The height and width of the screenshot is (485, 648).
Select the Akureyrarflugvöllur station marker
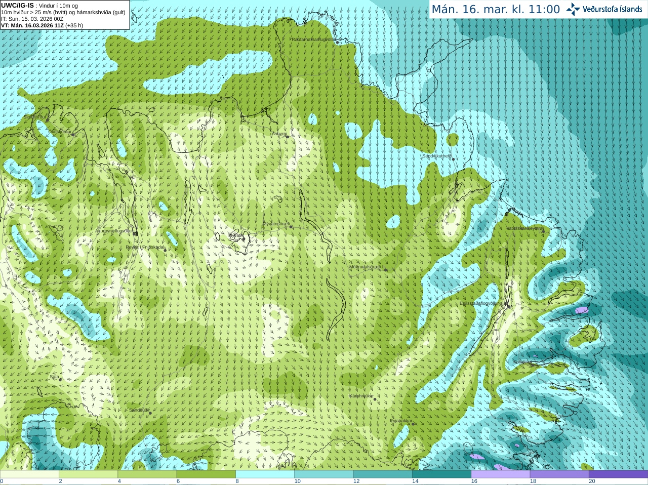tap(135, 233)
